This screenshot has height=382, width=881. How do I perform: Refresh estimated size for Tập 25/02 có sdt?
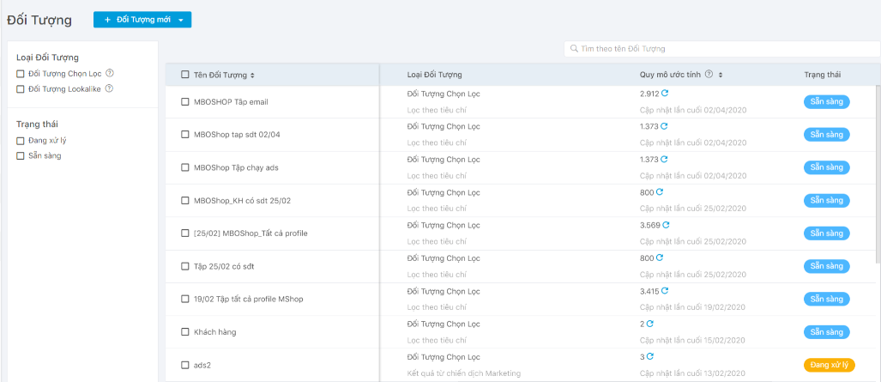(x=660, y=258)
